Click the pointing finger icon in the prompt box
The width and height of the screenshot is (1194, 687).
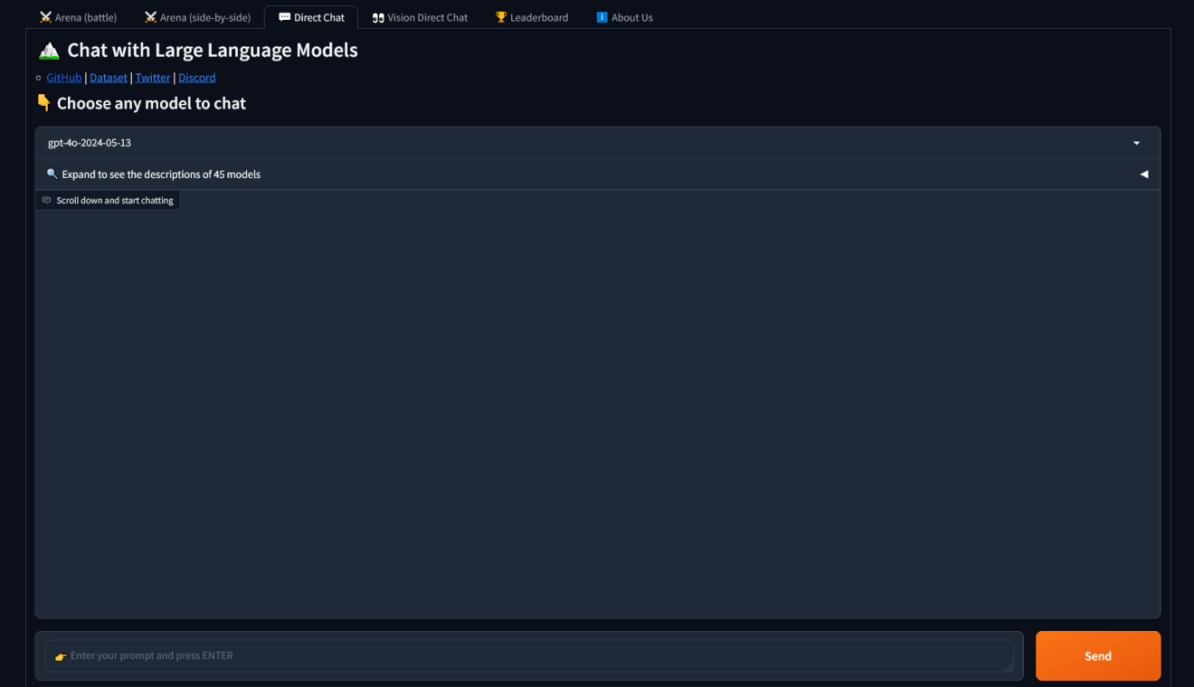pyautogui.click(x=61, y=655)
